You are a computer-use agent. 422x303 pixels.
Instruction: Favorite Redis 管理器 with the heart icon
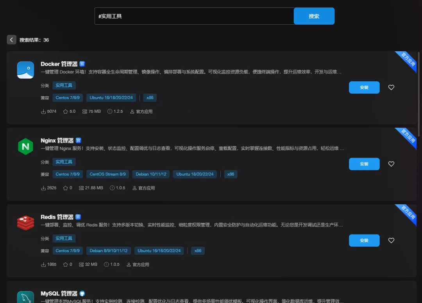click(x=391, y=240)
